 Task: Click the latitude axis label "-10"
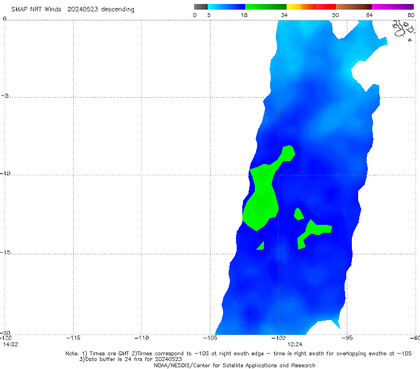point(5,173)
